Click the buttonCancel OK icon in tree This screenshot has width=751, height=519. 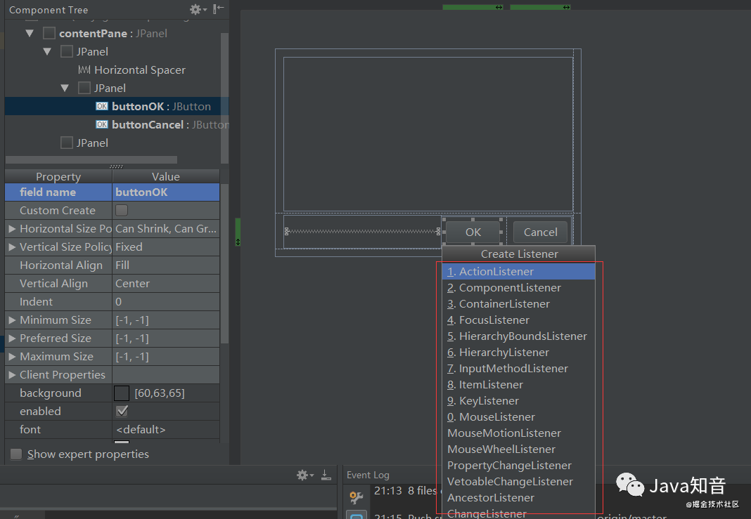pos(101,124)
